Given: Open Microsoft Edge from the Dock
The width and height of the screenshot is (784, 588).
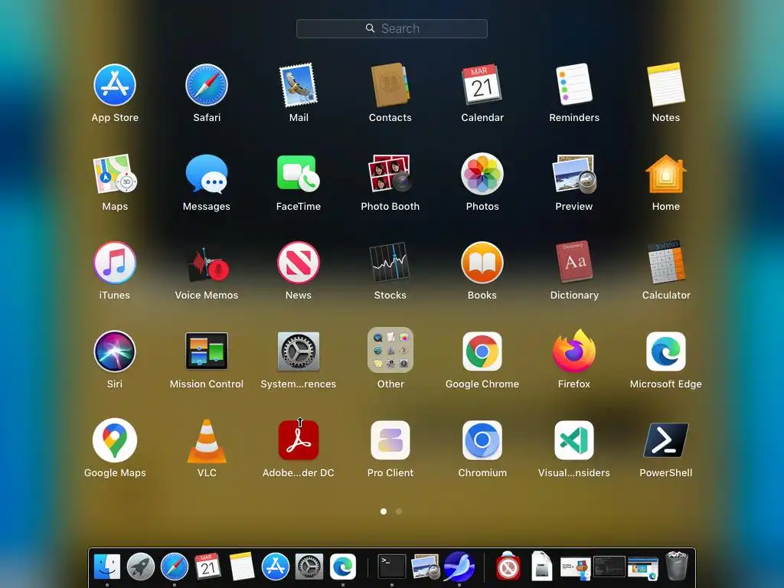Looking at the screenshot, I should 343,567.
